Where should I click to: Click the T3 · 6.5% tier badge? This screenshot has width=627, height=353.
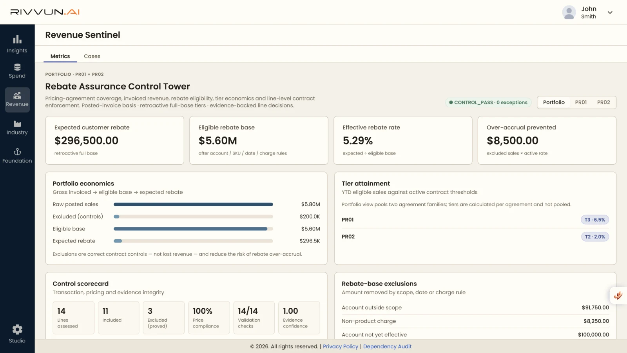tap(595, 220)
